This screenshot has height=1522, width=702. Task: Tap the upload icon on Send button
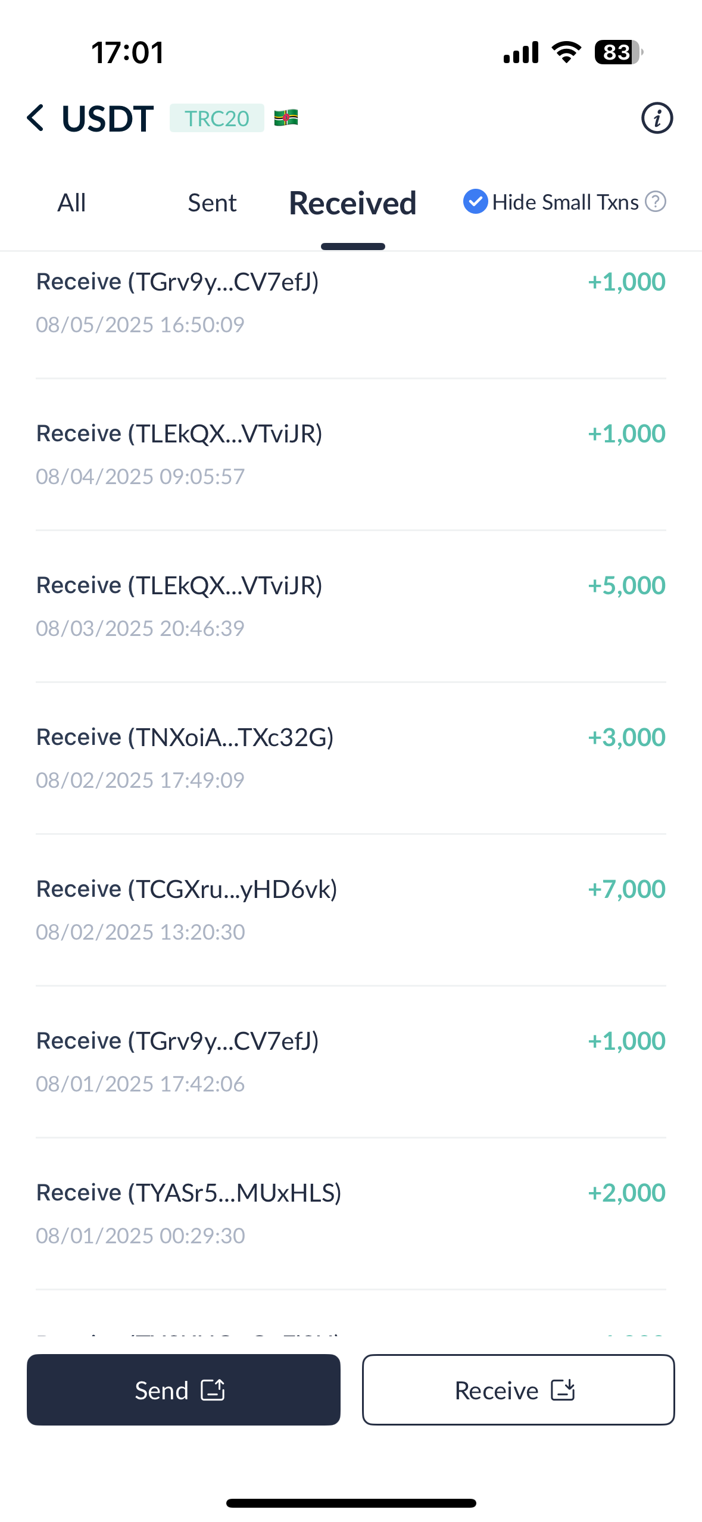(213, 1390)
